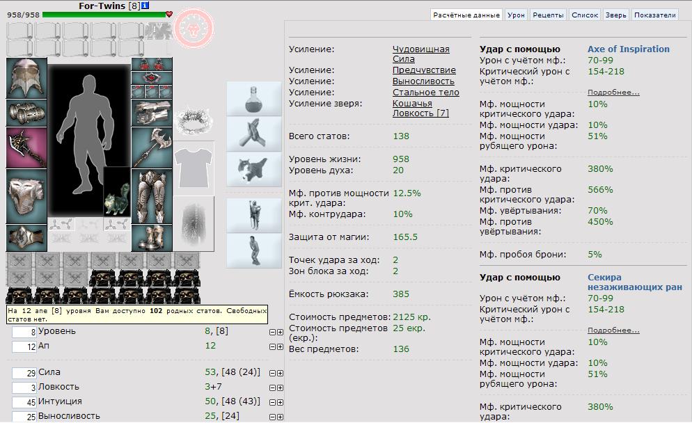The width and height of the screenshot is (692, 423).
Task: Increase Ап with plus button
Action: tap(280, 346)
